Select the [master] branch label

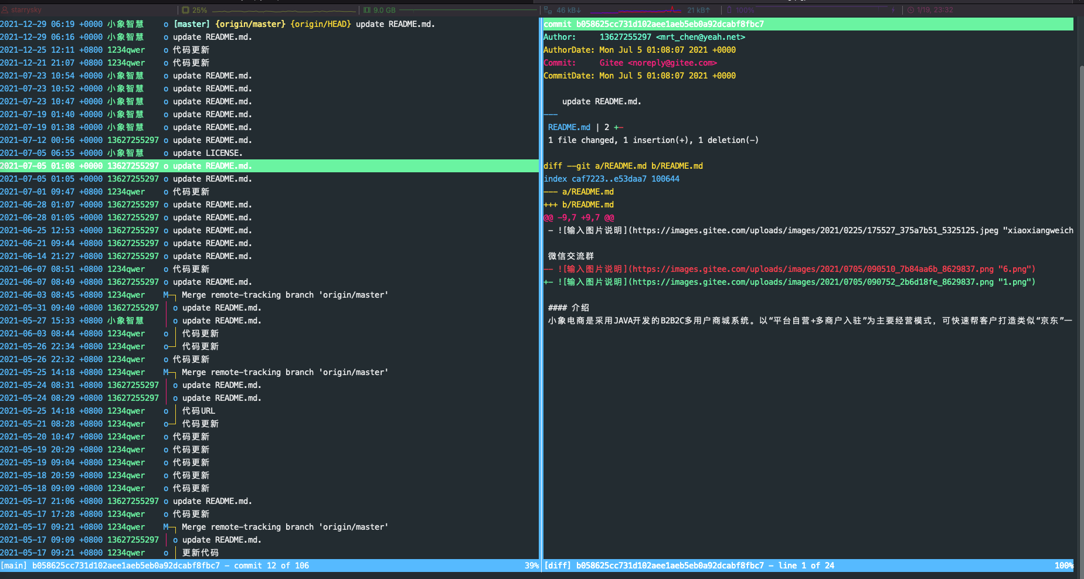(x=192, y=24)
